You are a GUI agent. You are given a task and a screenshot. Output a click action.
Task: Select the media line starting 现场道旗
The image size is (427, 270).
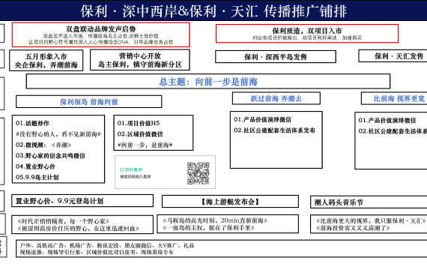click(97, 252)
